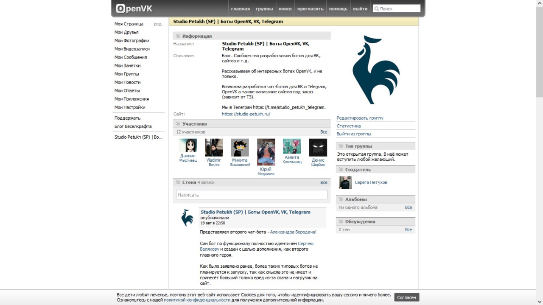543x305 pixels.
Task: Collapse the Информация section arrow
Action: point(178,36)
